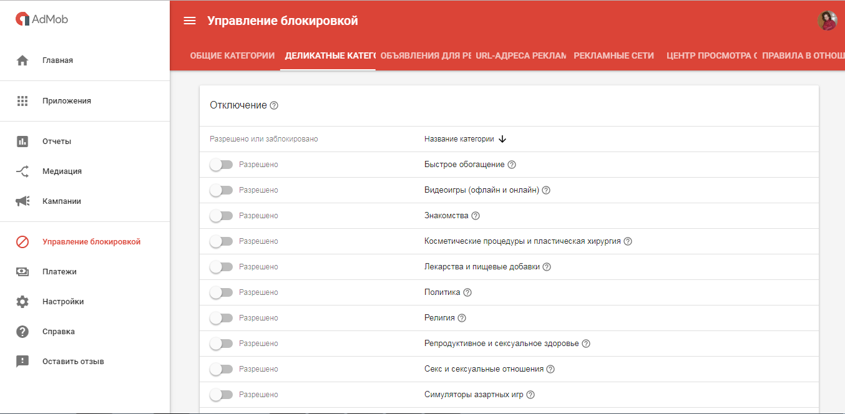Open Справка from the sidebar
Viewport: 845px width, 414px height.
pyautogui.click(x=61, y=331)
